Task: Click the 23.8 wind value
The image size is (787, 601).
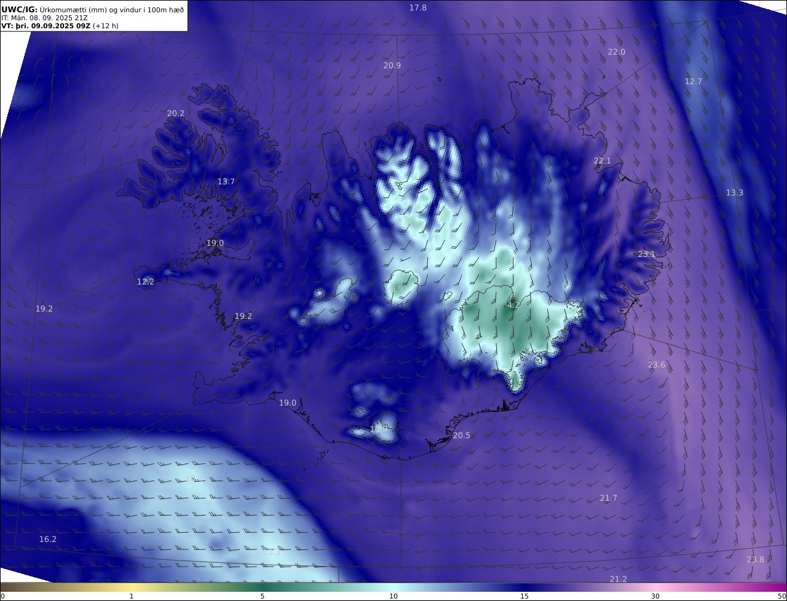Action: (x=756, y=559)
